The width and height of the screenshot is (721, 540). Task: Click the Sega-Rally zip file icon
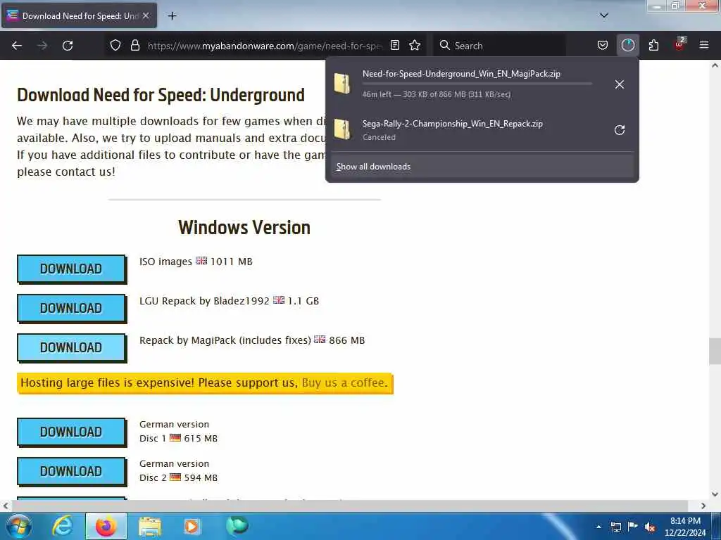(342, 129)
